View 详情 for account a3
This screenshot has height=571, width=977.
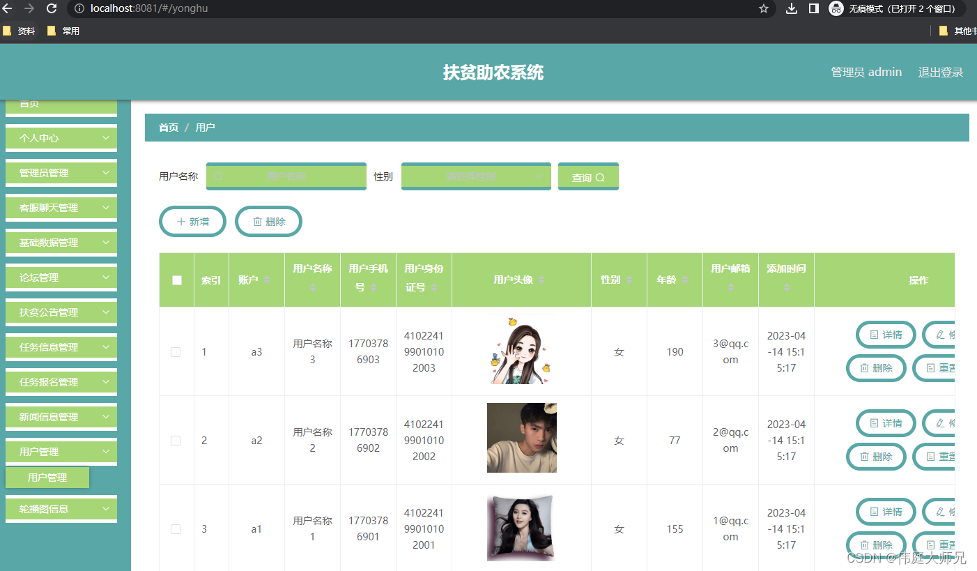click(x=886, y=335)
